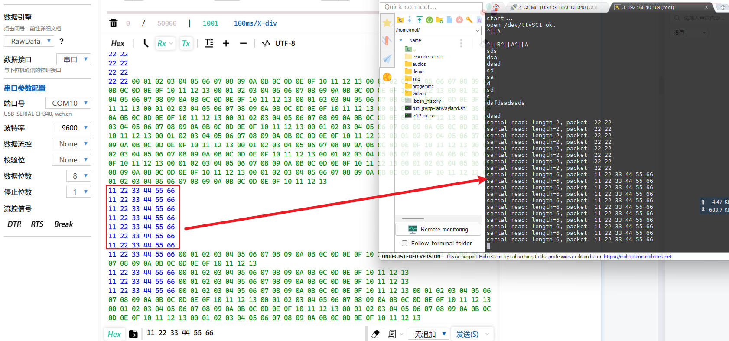729x341 pixels.
Task: Click the star Sessions sidebar icon
Action: 387,23
